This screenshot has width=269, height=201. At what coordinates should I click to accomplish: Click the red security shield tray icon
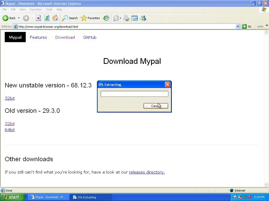[x=249, y=197]
